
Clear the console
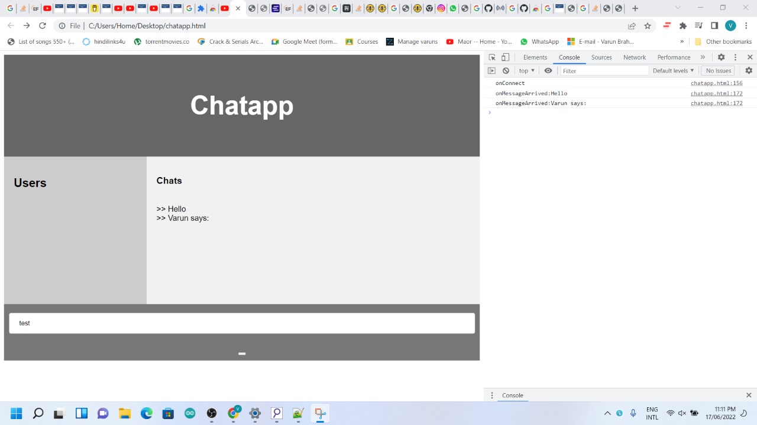[x=506, y=70]
